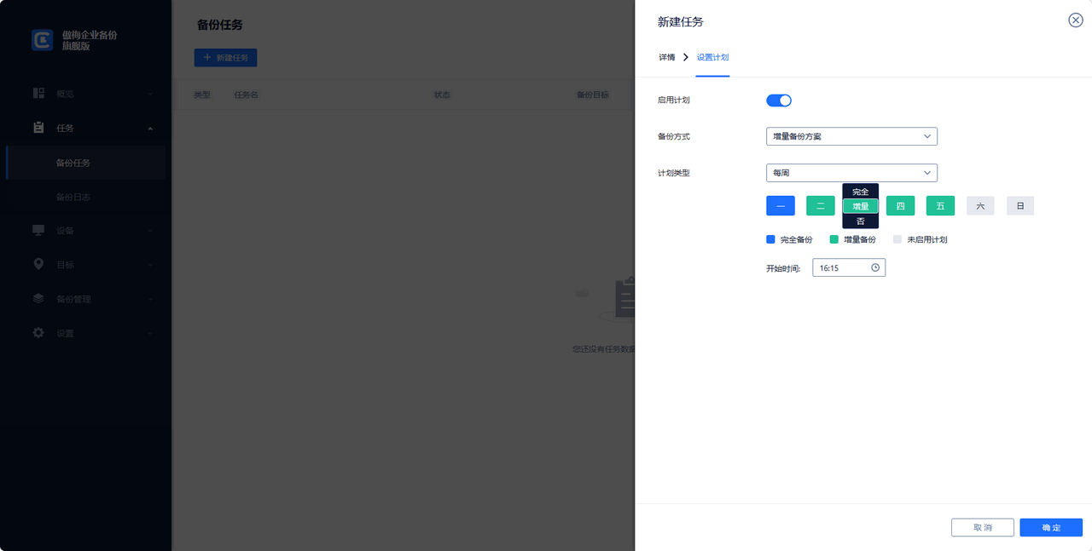1092x551 pixels.
Task: Choose 完全 from the weekday popup menu
Action: [860, 192]
